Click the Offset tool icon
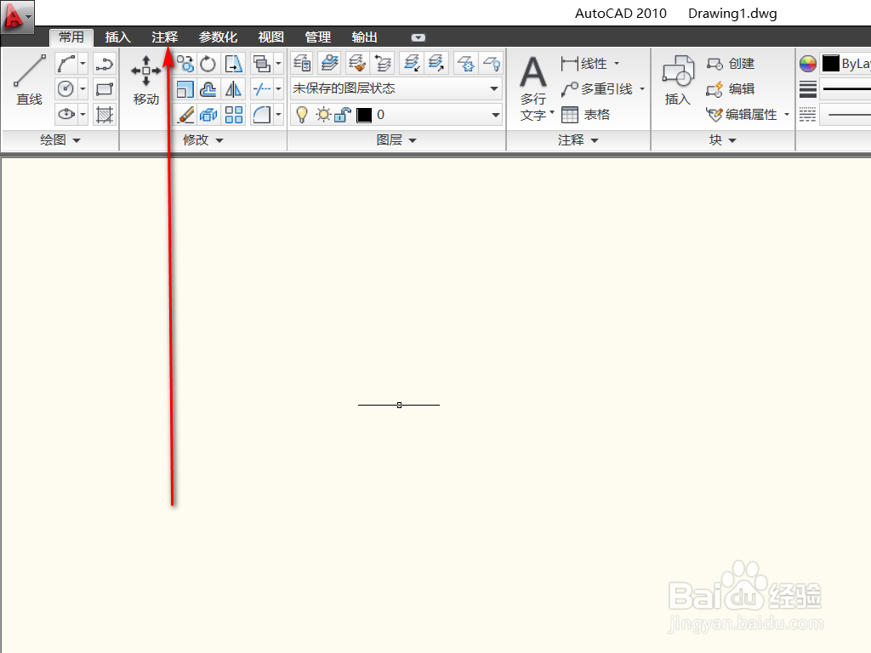Image resolution: width=871 pixels, height=653 pixels. click(208, 88)
